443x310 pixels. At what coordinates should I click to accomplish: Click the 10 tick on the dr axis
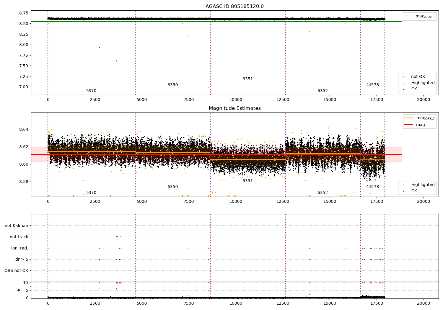tap(26, 283)
